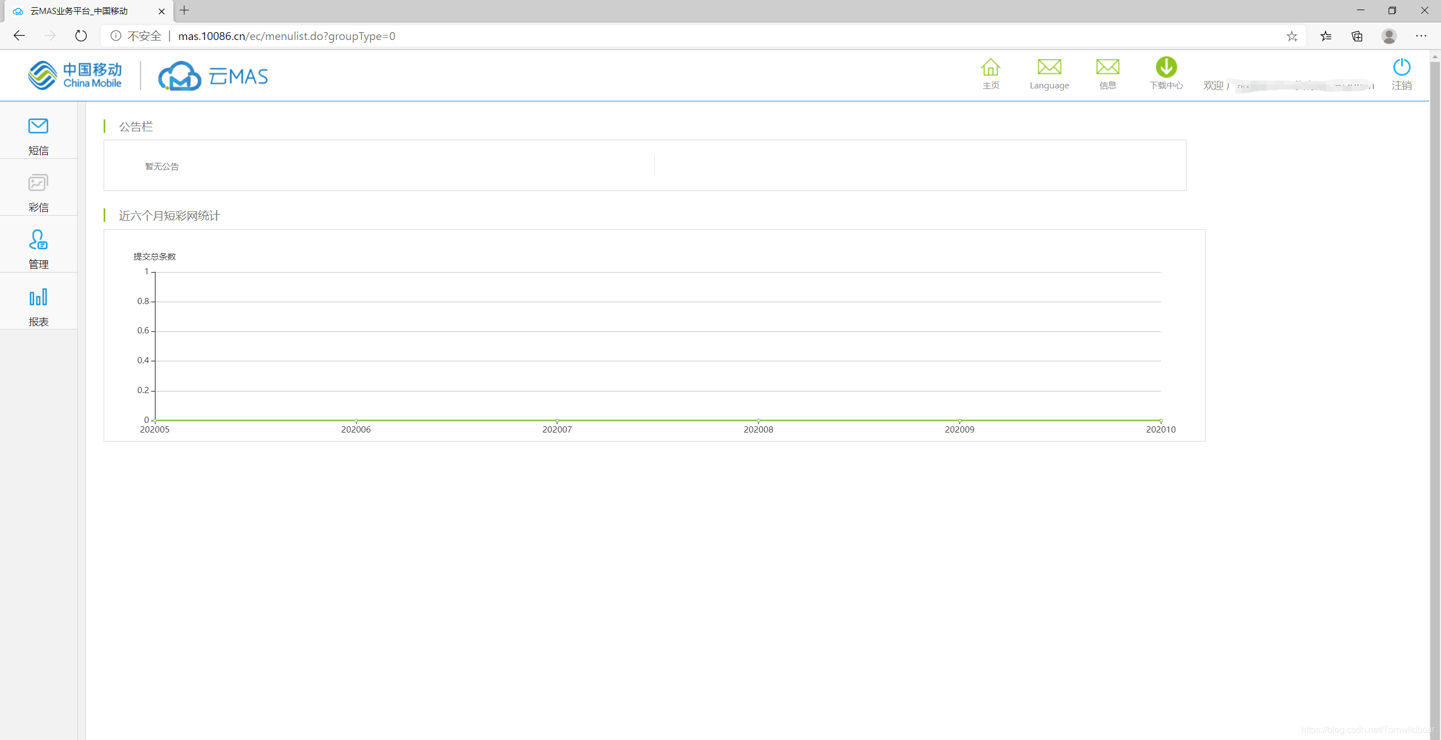Go back to the previous page

click(19, 36)
